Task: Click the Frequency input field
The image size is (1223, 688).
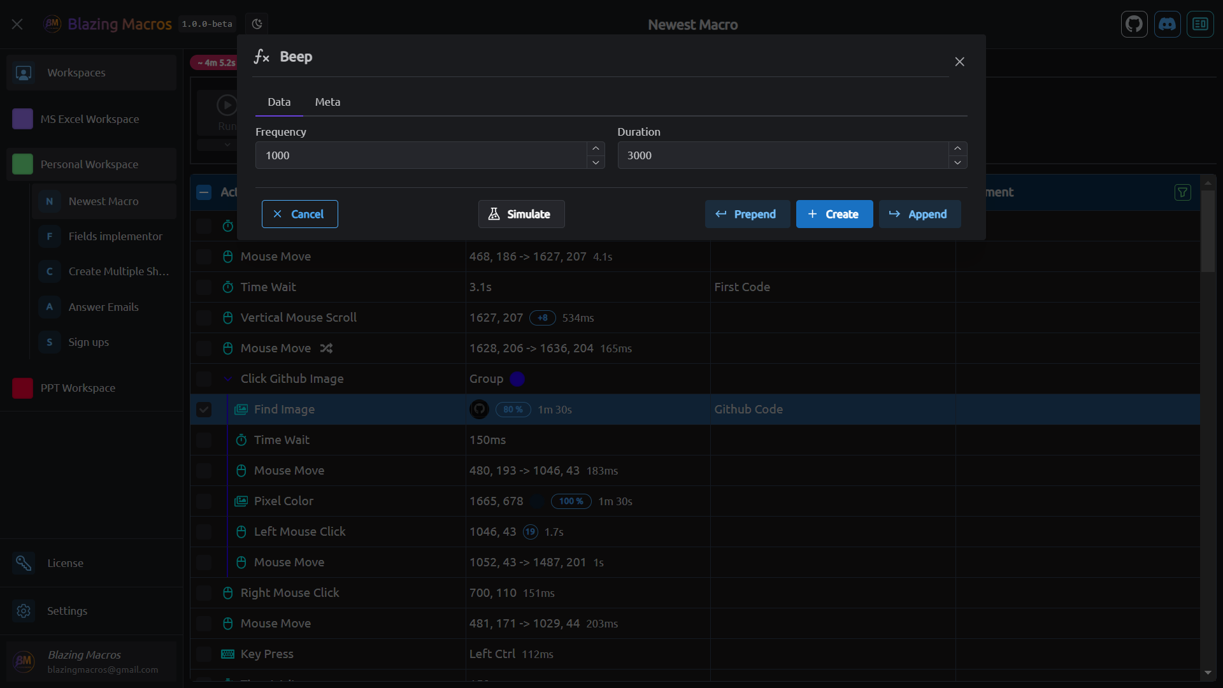Action: click(421, 155)
